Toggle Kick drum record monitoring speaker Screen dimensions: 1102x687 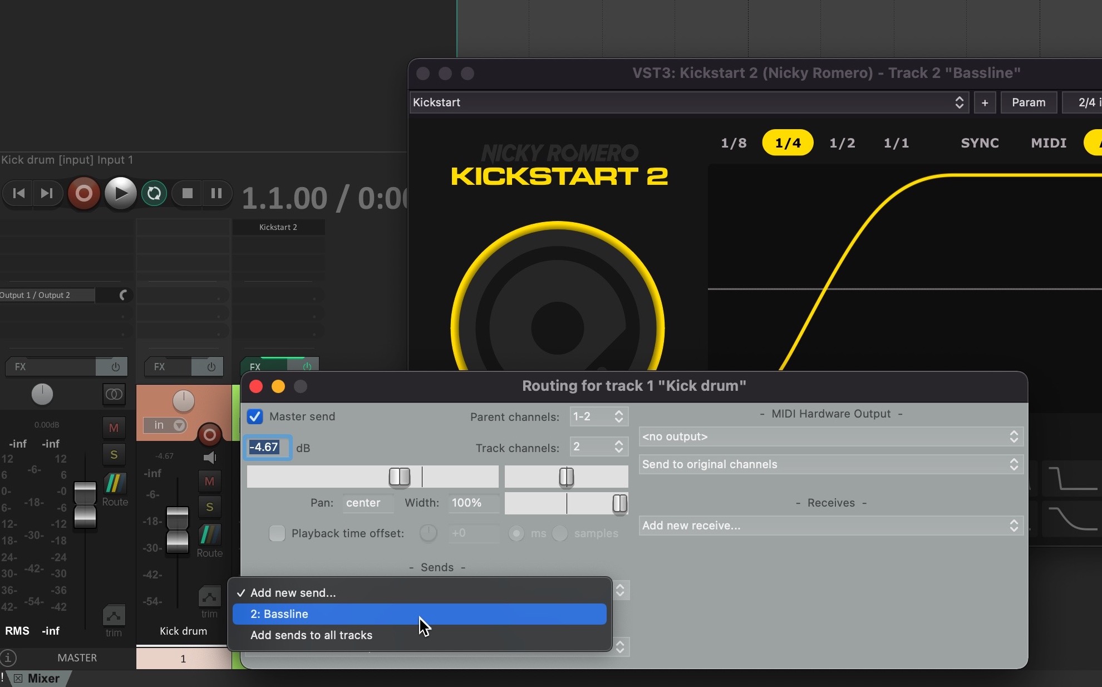[x=209, y=458]
